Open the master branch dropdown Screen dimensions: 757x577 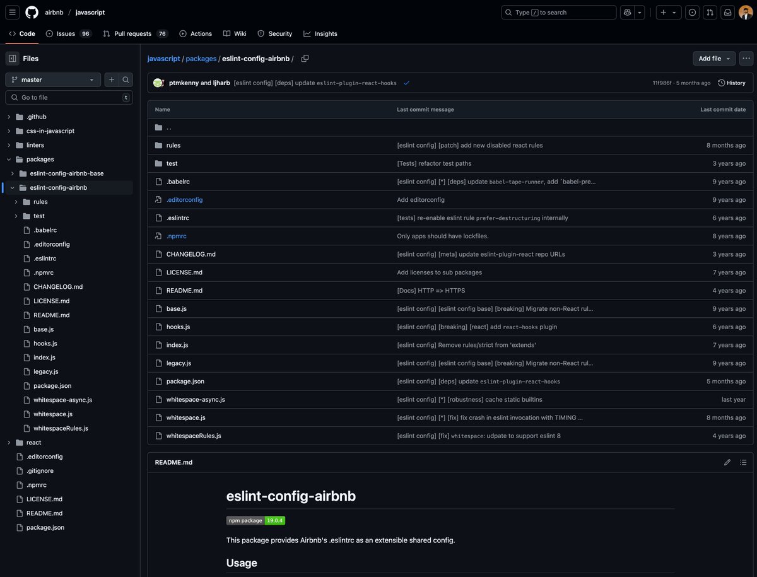53,79
